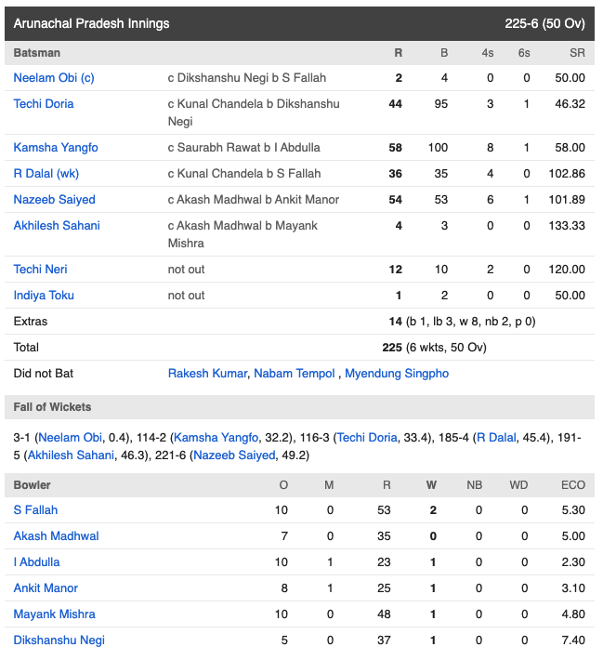Open Neelam Obi (c) batsman profile
Viewport: 603px width, 660px height.
click(x=54, y=78)
